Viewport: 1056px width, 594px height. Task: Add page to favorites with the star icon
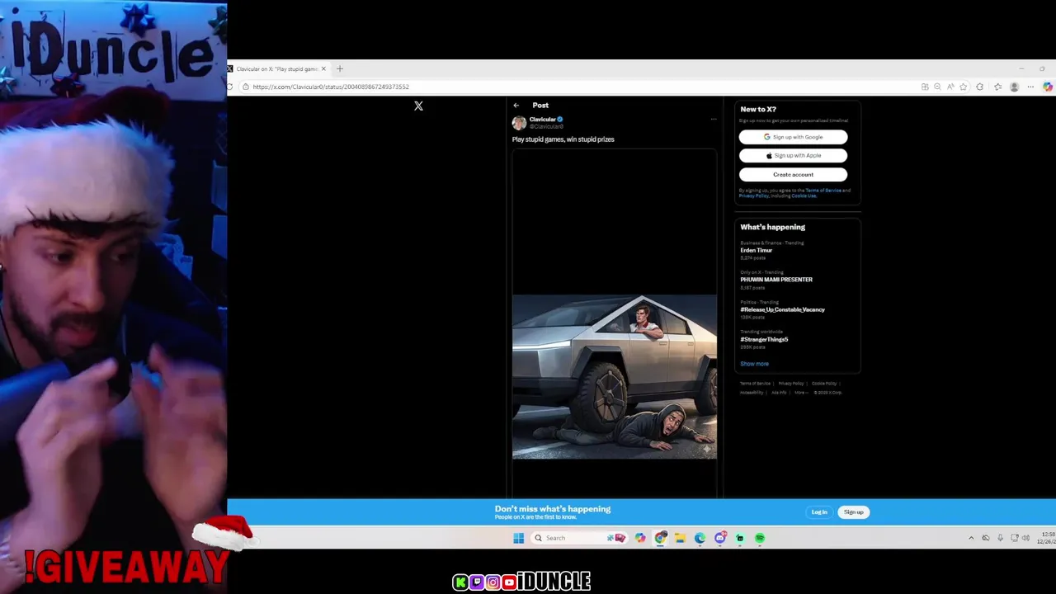coord(963,87)
